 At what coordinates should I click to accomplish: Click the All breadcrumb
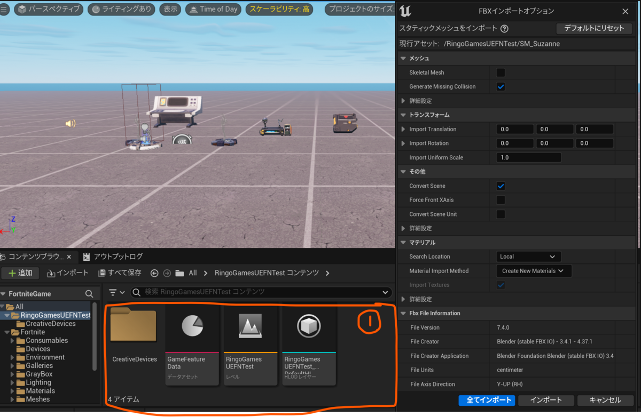[193, 273]
